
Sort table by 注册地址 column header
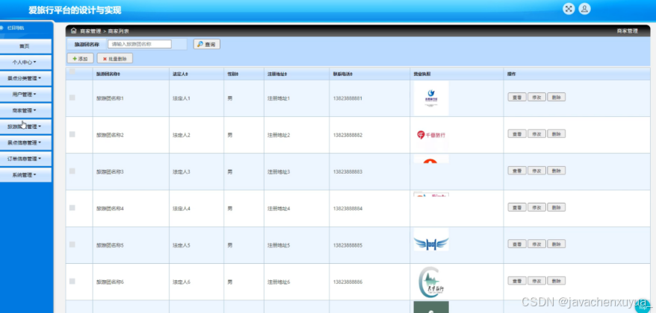[277, 74]
